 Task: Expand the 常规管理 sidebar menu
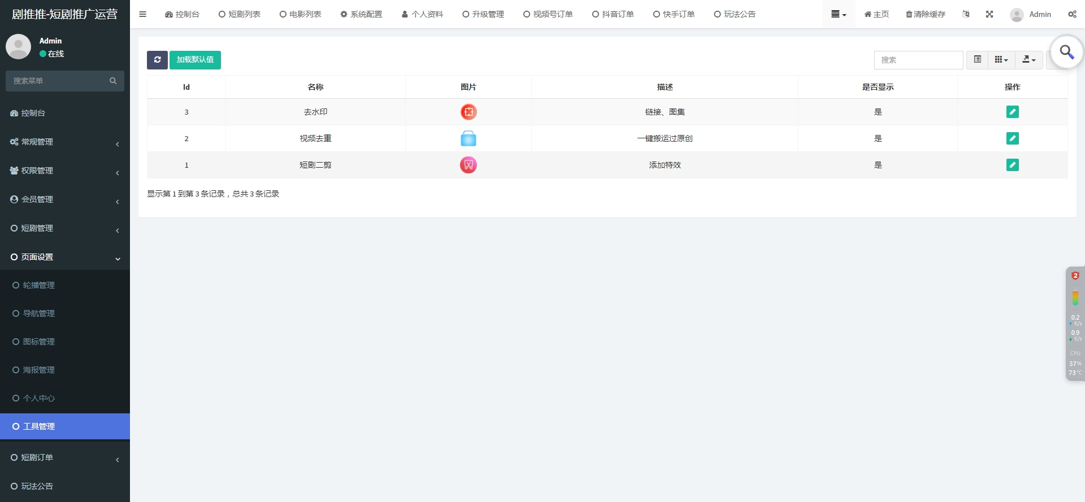coord(65,142)
